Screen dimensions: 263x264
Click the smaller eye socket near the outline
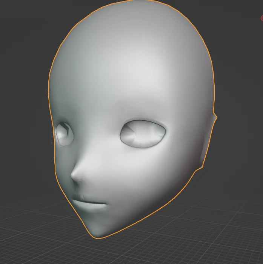pos(65,134)
